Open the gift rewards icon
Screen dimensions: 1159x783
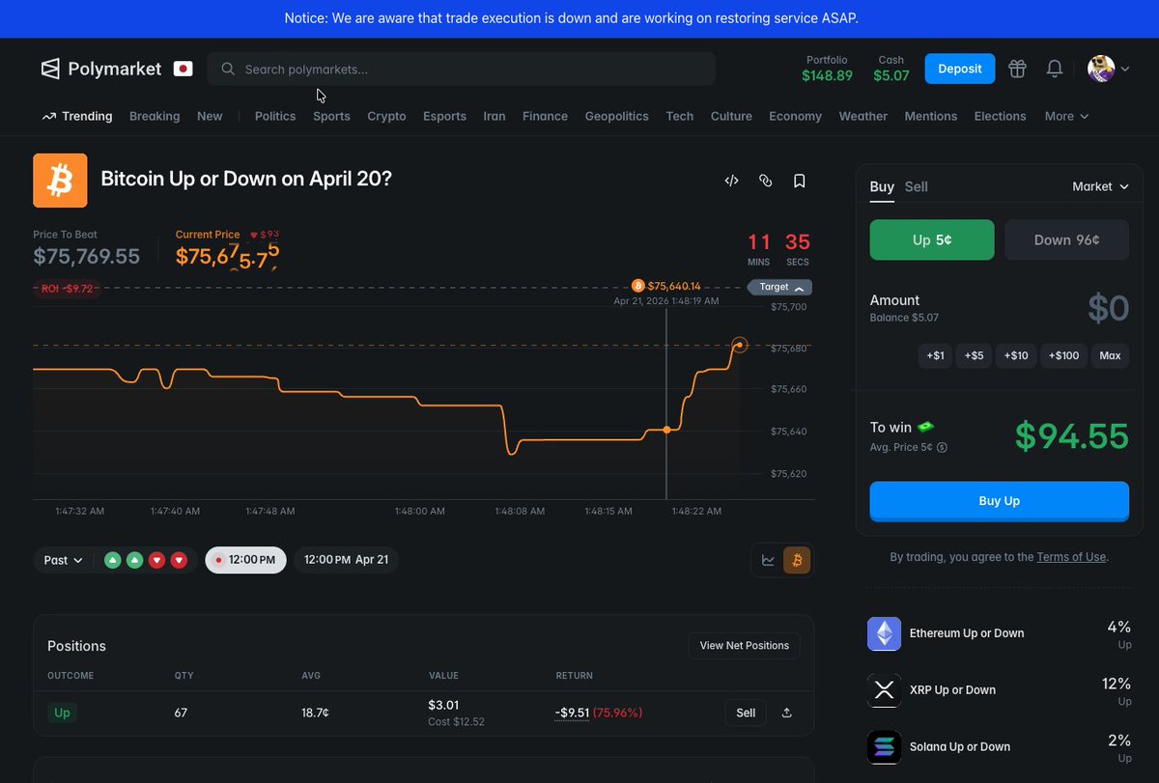(x=1017, y=69)
